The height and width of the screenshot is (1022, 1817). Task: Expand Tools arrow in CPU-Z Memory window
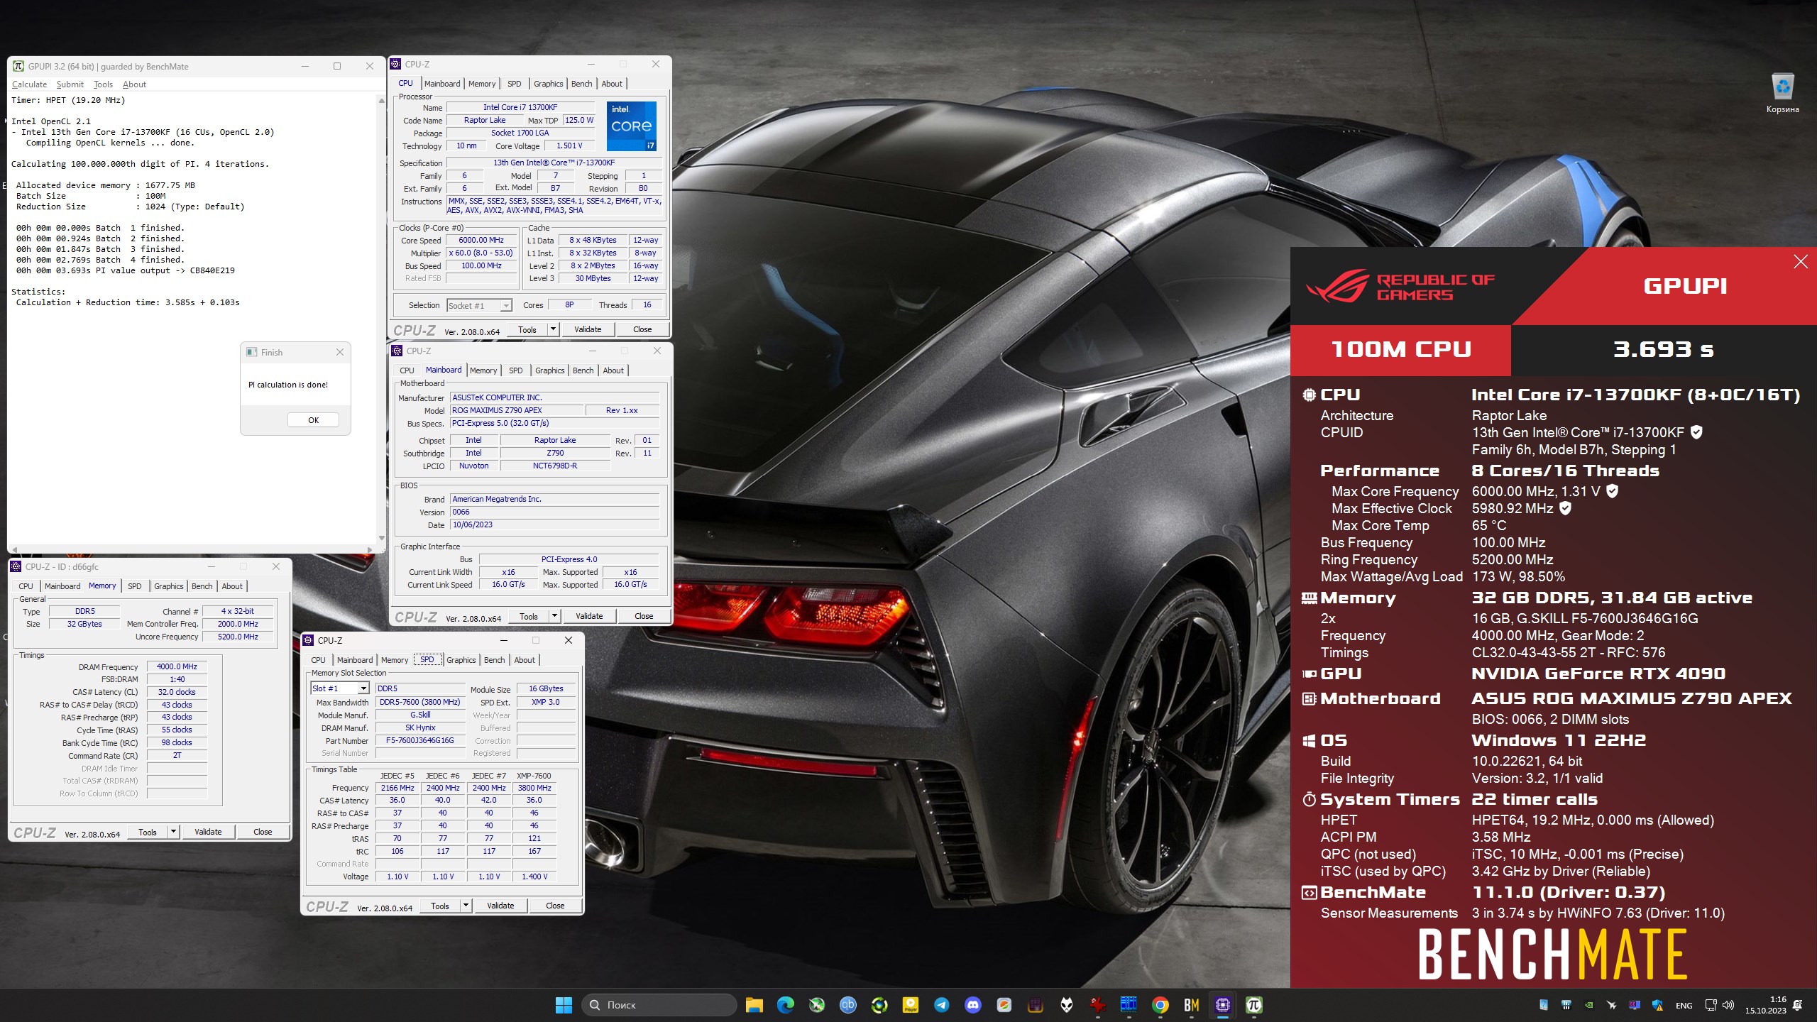(x=173, y=832)
